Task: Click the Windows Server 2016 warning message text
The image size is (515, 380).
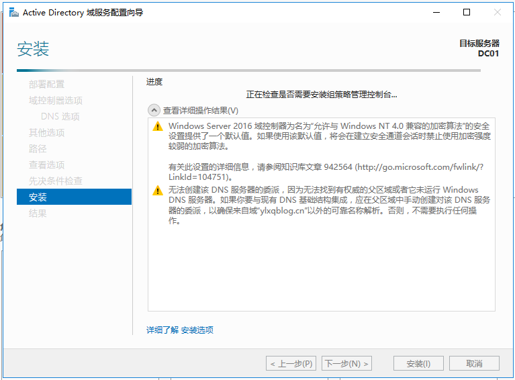Action: click(x=330, y=136)
